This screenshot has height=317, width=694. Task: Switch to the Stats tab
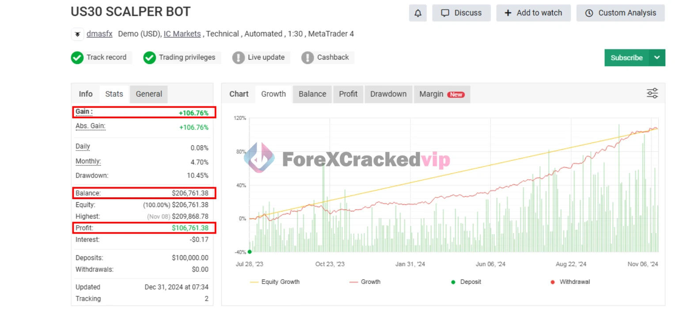[114, 94]
